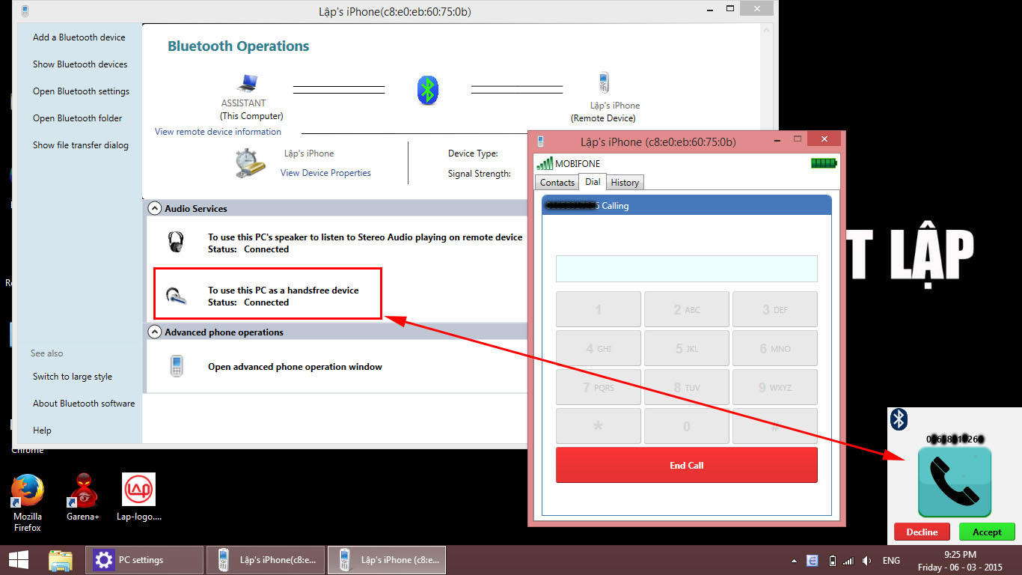Click the device properties clock-and-key icon
The image size is (1022, 575).
pyautogui.click(x=249, y=163)
